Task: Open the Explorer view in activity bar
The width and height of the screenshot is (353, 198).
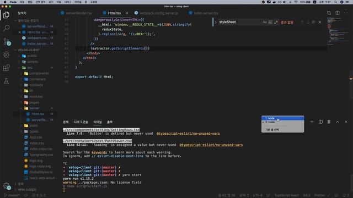Action: (x=6, y=15)
